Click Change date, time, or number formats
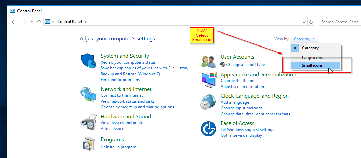 pos(255,114)
